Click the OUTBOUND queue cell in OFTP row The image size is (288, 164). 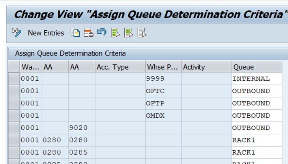257,103
